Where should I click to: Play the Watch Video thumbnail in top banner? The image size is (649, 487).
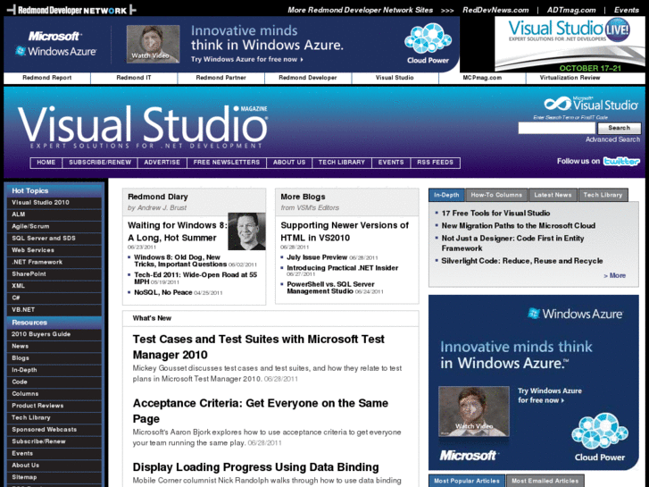pyautogui.click(x=153, y=44)
